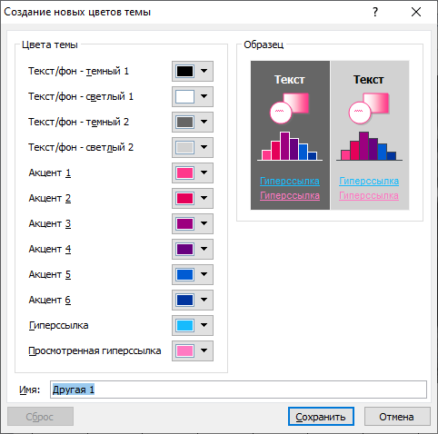Click the bar chart in the light sample preview
The width and height of the screenshot is (438, 434).
click(369, 146)
